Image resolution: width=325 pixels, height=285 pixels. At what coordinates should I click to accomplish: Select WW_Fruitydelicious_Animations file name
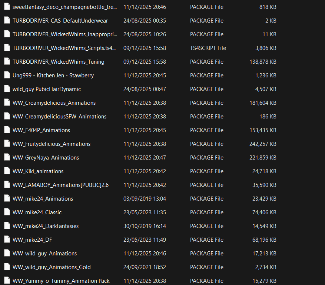52,144
